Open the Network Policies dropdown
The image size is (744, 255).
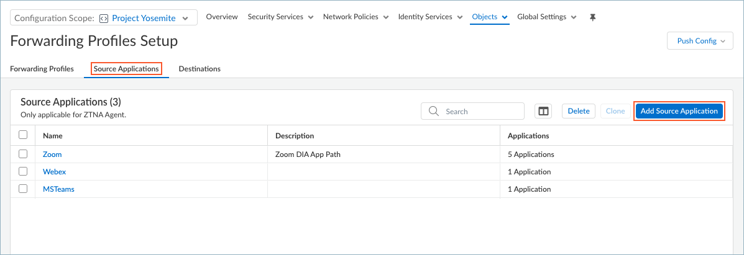[x=356, y=17]
